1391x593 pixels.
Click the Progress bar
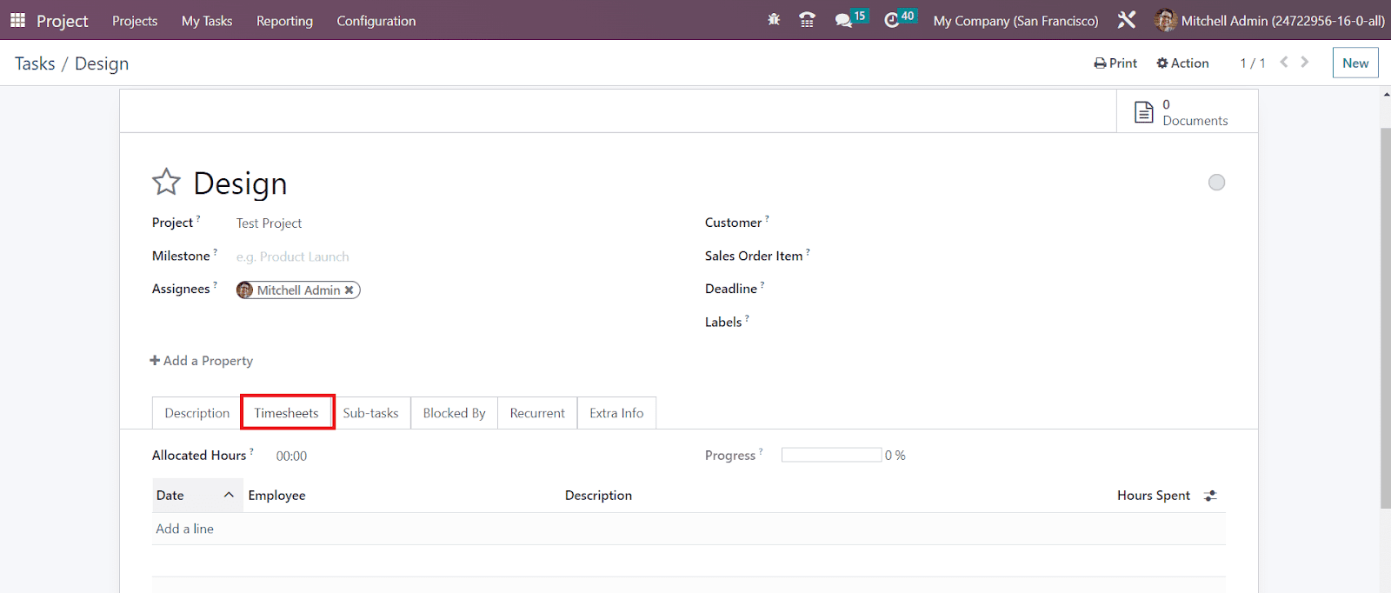click(x=831, y=455)
